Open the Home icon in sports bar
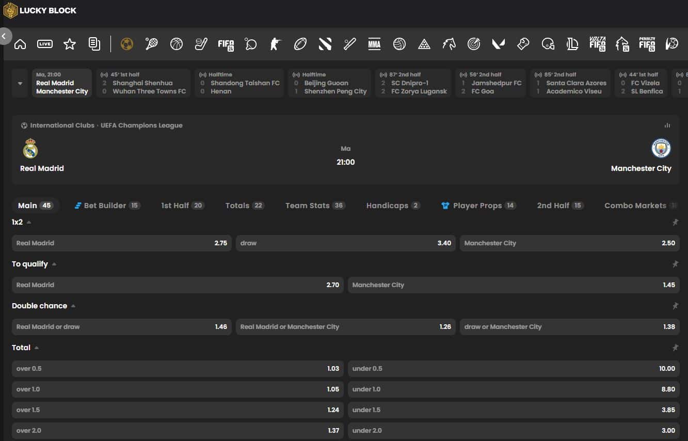Viewport: 688px width, 441px height. pyautogui.click(x=20, y=44)
